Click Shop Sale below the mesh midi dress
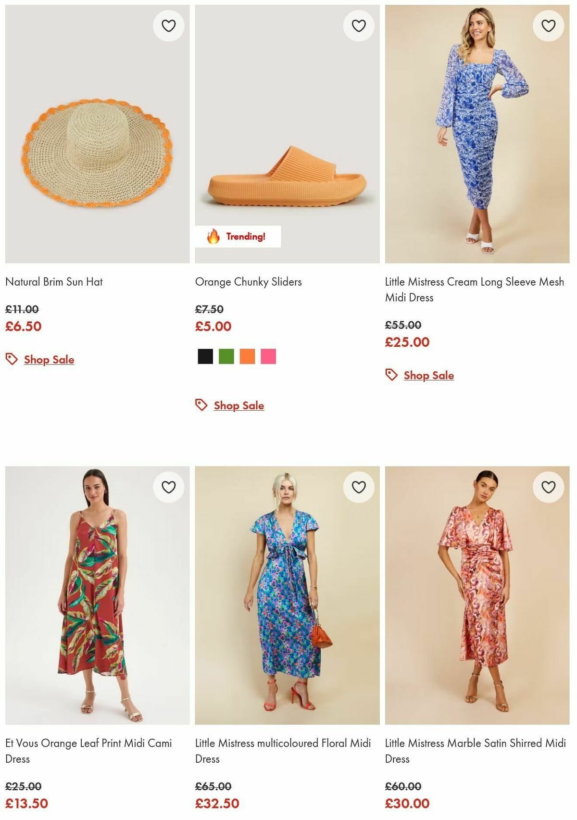This screenshot has height=820, width=577. click(428, 375)
